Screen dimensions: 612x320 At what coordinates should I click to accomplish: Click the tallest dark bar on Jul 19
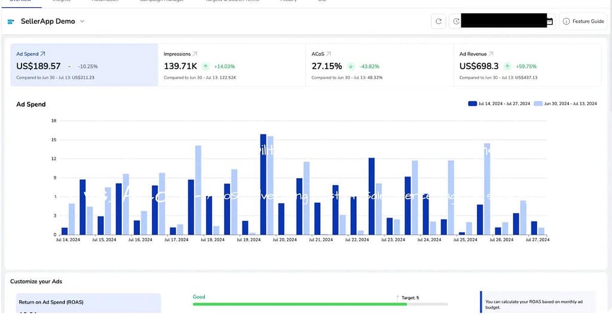point(263,184)
